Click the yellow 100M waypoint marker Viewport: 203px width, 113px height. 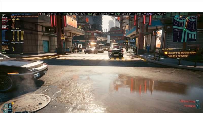(x=63, y=35)
